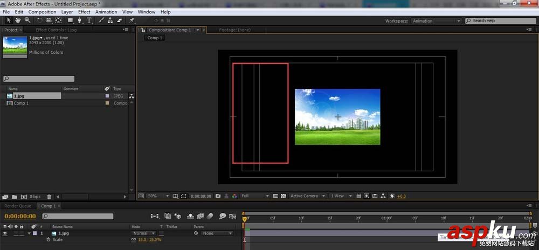Select the Hand tool in the toolbar
The height and width of the screenshot is (250, 539).
[17, 20]
